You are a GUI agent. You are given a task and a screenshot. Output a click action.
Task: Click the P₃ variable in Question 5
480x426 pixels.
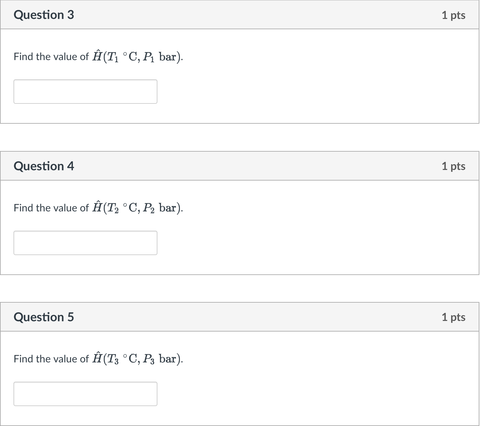(149, 359)
